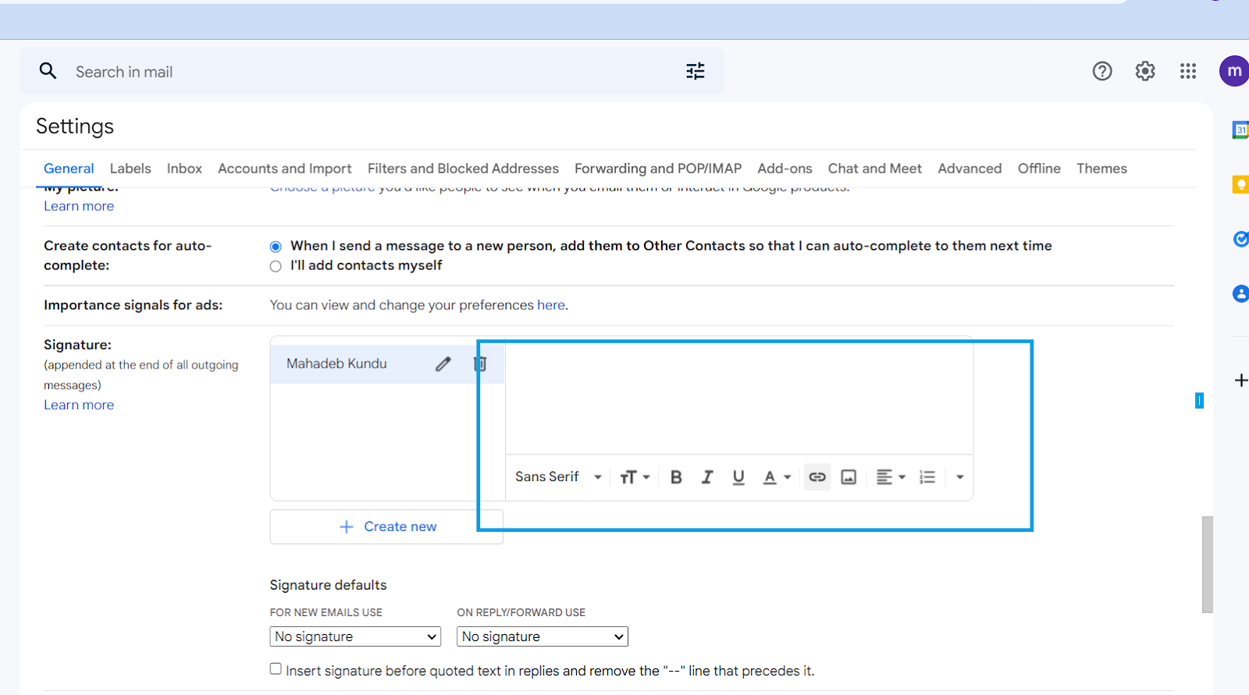
Task: Toggle italic formatting in signature editor
Action: (707, 477)
